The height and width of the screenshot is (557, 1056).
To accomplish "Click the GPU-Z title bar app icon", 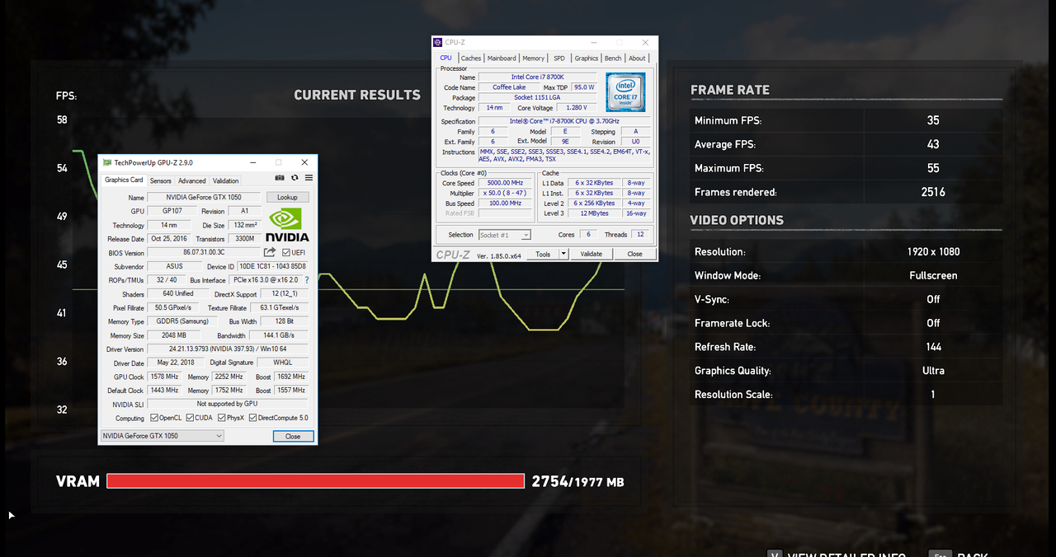I will [x=107, y=162].
